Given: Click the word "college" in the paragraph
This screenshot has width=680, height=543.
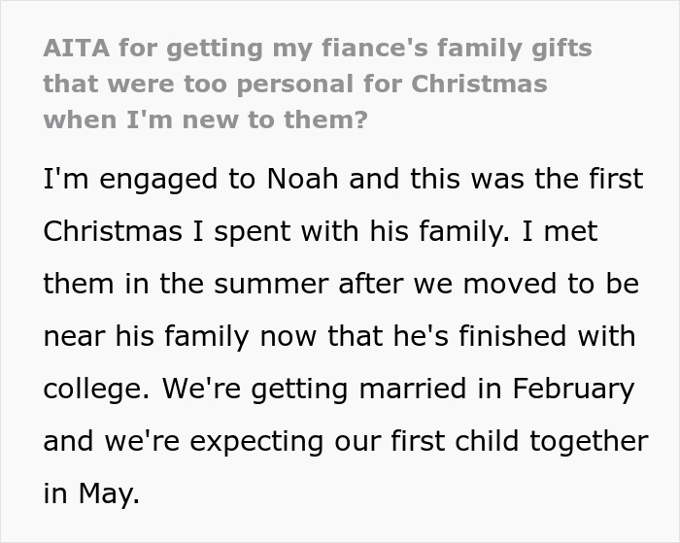Looking at the screenshot, I should point(95,389).
